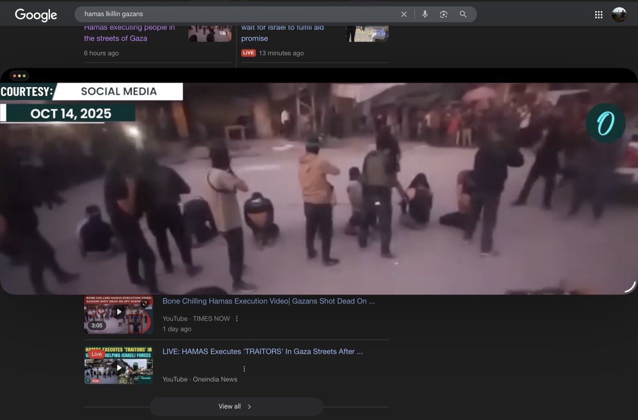Open 'Bone Chilling Hamas Execution Video' result
The image size is (638, 420).
click(268, 301)
